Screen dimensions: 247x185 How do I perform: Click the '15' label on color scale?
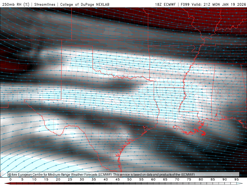point(46,179)
